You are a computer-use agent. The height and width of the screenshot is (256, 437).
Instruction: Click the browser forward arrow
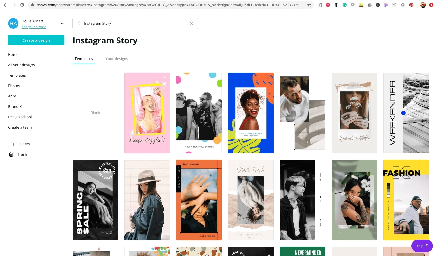point(14,5)
